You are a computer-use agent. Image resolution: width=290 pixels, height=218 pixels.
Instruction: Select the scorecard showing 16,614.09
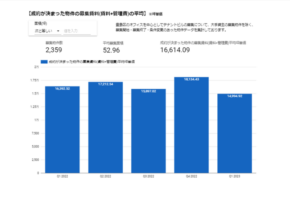[x=203, y=47]
